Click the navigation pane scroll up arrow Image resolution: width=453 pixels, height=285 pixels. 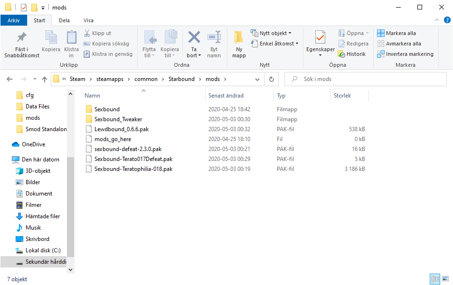point(70,94)
